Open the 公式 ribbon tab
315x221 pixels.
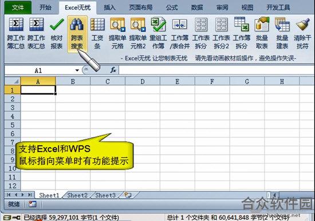coord(172,7)
